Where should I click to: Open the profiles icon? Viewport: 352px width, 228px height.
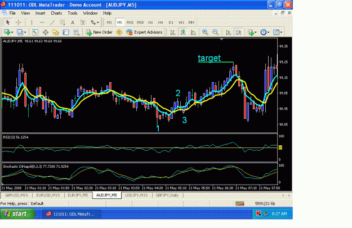click(x=20, y=32)
